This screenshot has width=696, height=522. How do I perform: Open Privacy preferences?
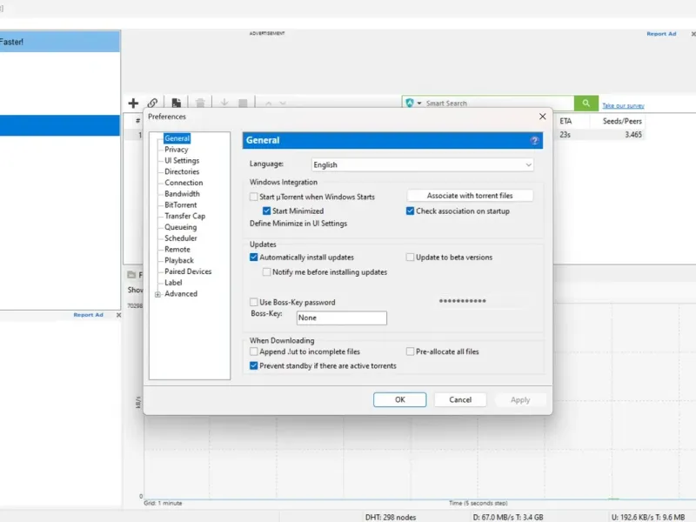point(177,150)
